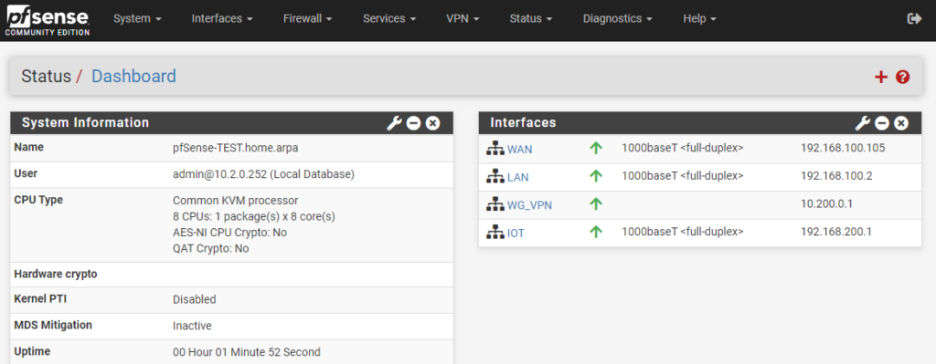Click IOT's 1000baseT full-duplex media text
Screen dimensions: 936x364
click(682, 232)
